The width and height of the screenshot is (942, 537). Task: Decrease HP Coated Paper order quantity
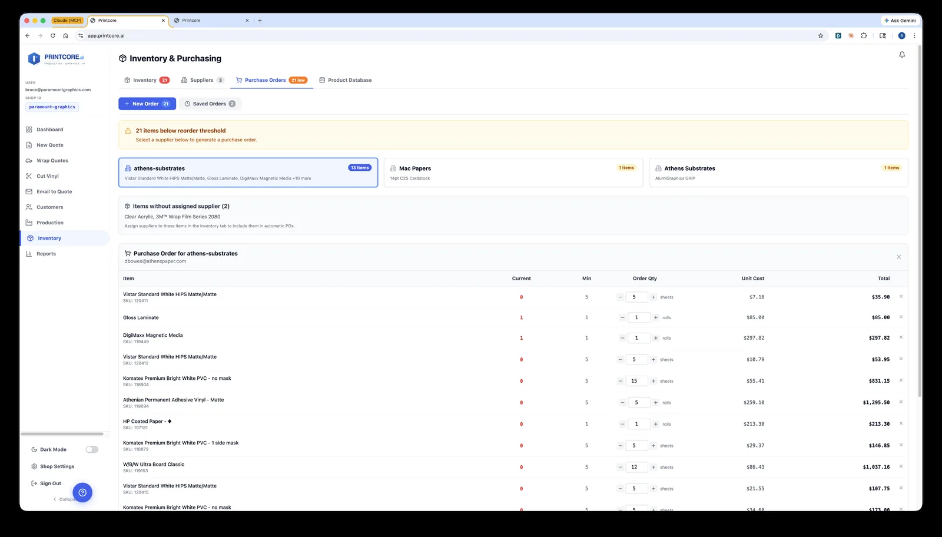(x=622, y=424)
